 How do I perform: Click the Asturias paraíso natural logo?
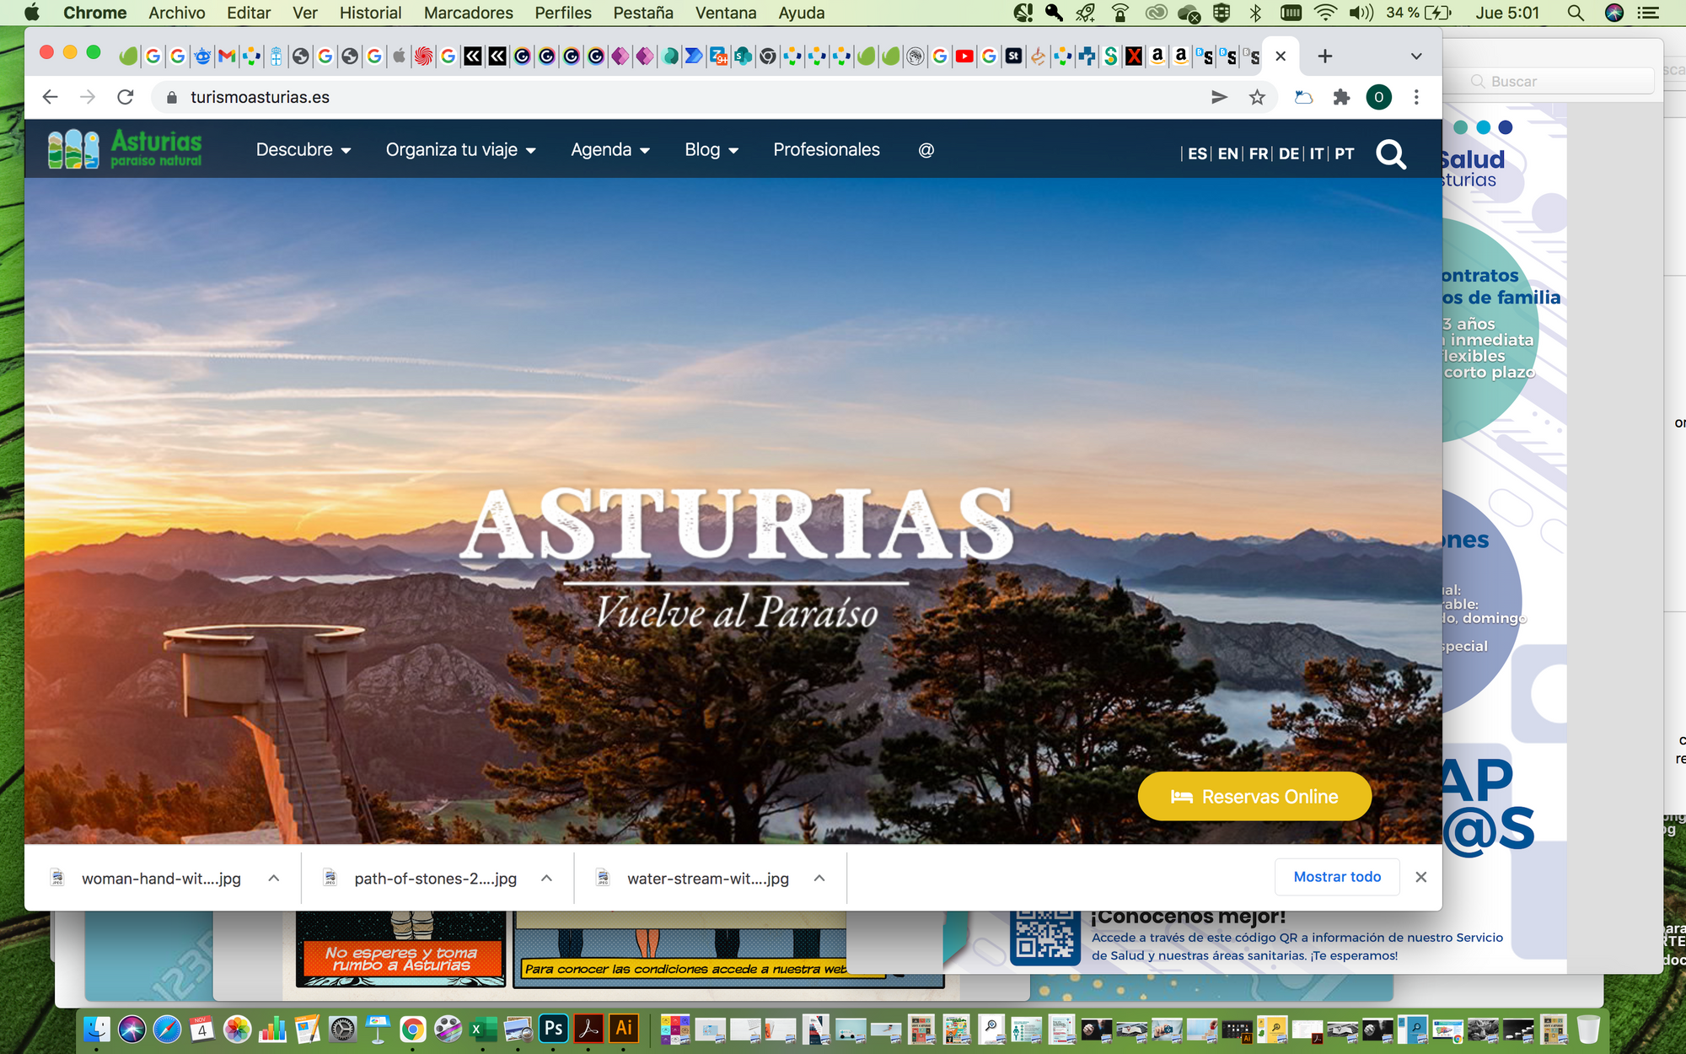tap(125, 149)
